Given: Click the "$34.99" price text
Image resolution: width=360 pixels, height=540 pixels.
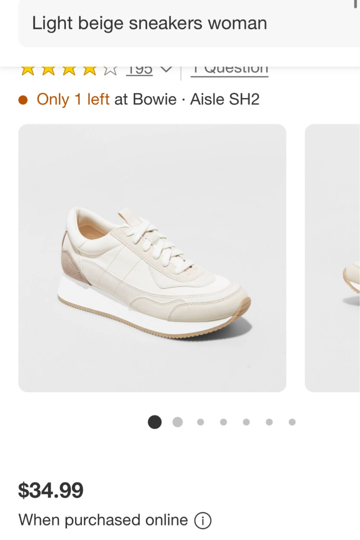Looking at the screenshot, I should (51, 490).
